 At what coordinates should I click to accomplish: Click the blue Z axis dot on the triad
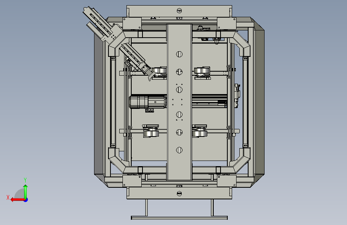click(x=26, y=200)
